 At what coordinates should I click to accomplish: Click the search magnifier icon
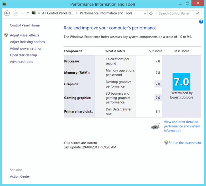(197, 13)
